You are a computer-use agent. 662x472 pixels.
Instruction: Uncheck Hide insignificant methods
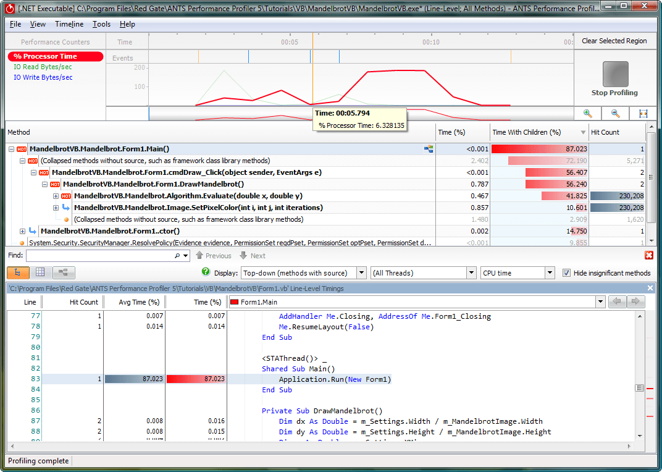[x=566, y=273]
